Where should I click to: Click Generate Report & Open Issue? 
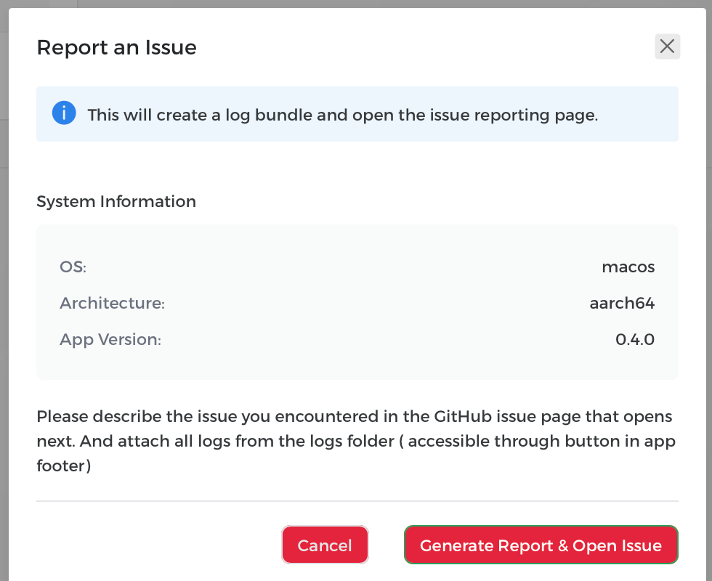[x=541, y=545]
